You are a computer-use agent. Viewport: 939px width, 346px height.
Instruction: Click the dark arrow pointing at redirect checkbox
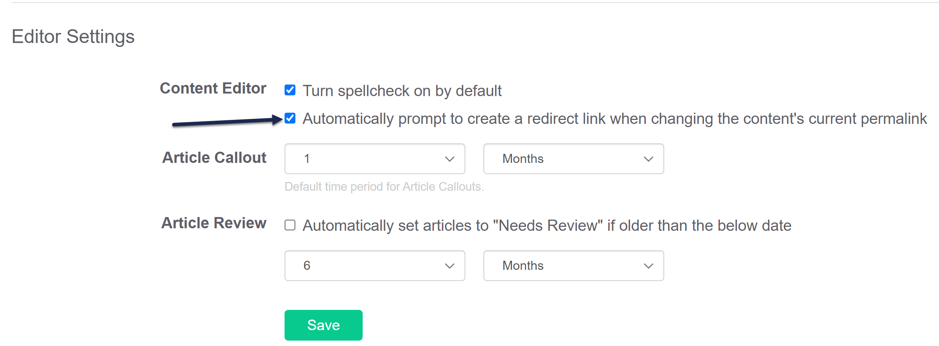226,122
